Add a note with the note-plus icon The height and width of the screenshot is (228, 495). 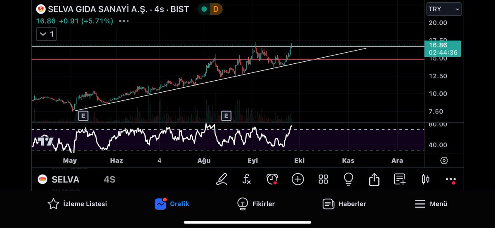point(400,179)
